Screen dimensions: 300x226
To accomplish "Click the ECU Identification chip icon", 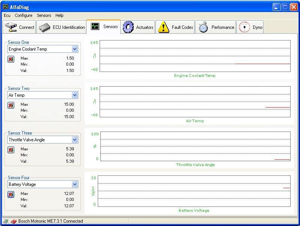I will (45, 27).
